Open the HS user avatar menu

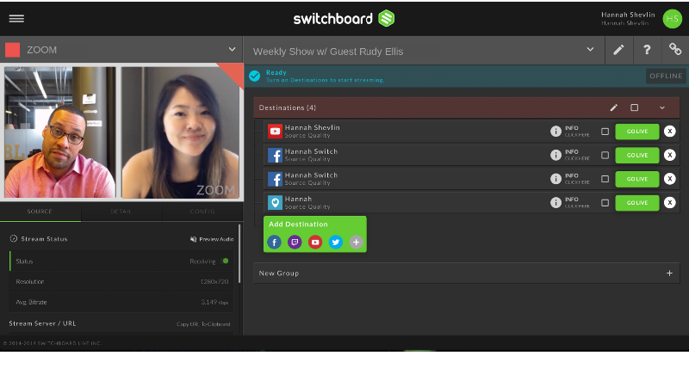tap(672, 18)
